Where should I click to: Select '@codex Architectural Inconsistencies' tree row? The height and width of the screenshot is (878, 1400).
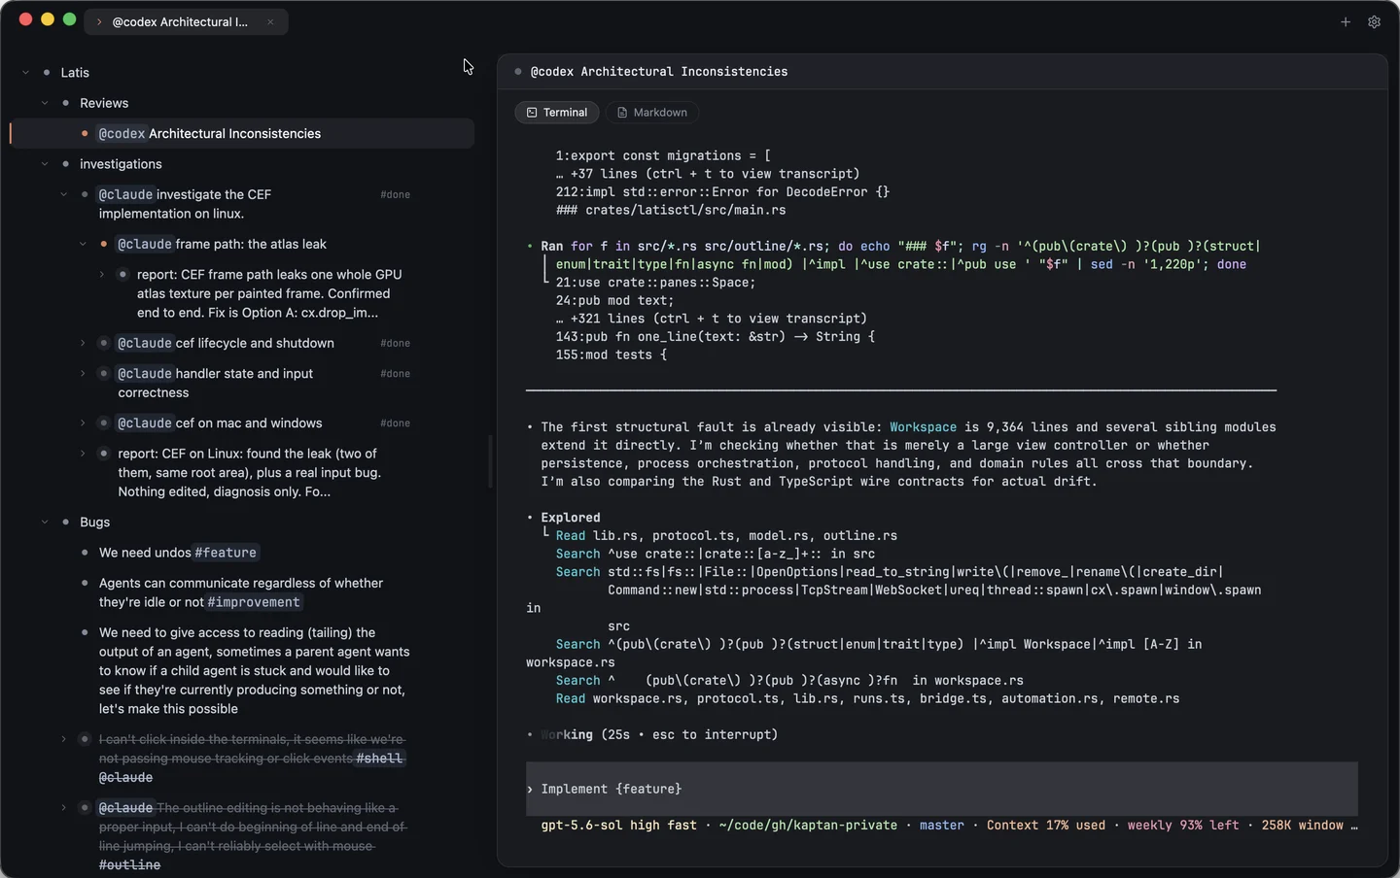[243, 134]
